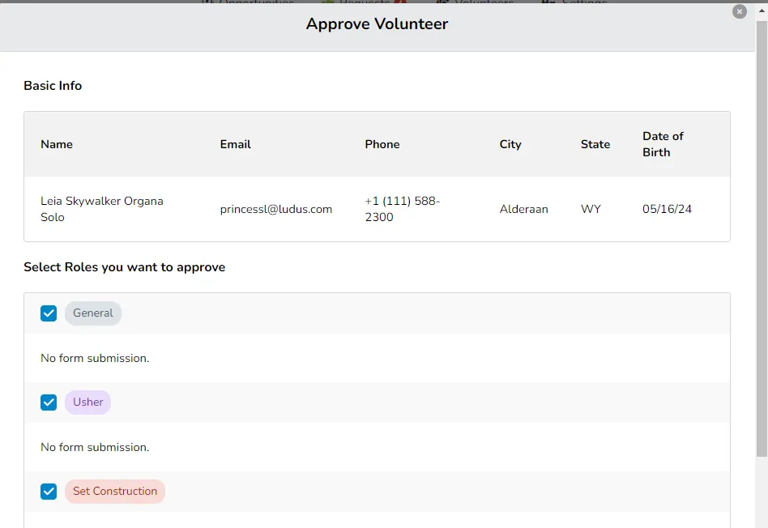Click 'No form submission.' under General

tap(95, 359)
